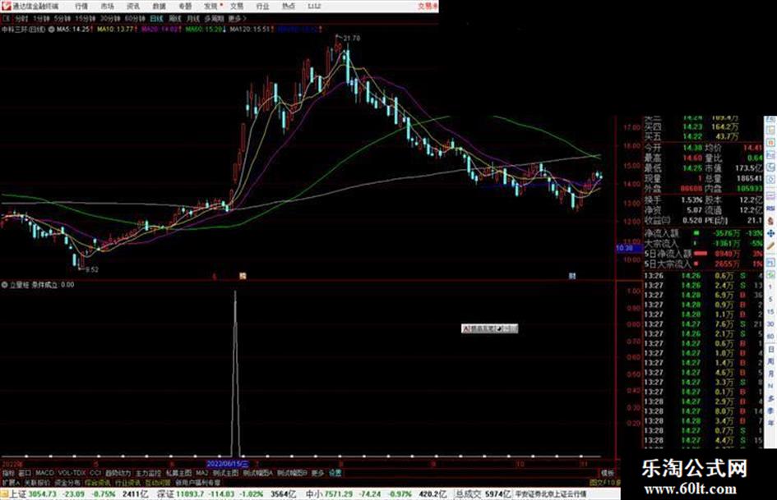Open the 窗口 tab
This screenshot has height=500, width=777.
click(x=25, y=473)
